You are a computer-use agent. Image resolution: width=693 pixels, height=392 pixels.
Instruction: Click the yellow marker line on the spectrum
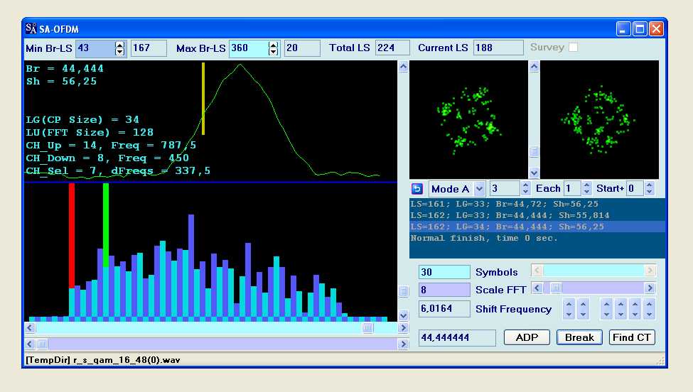[203, 99]
